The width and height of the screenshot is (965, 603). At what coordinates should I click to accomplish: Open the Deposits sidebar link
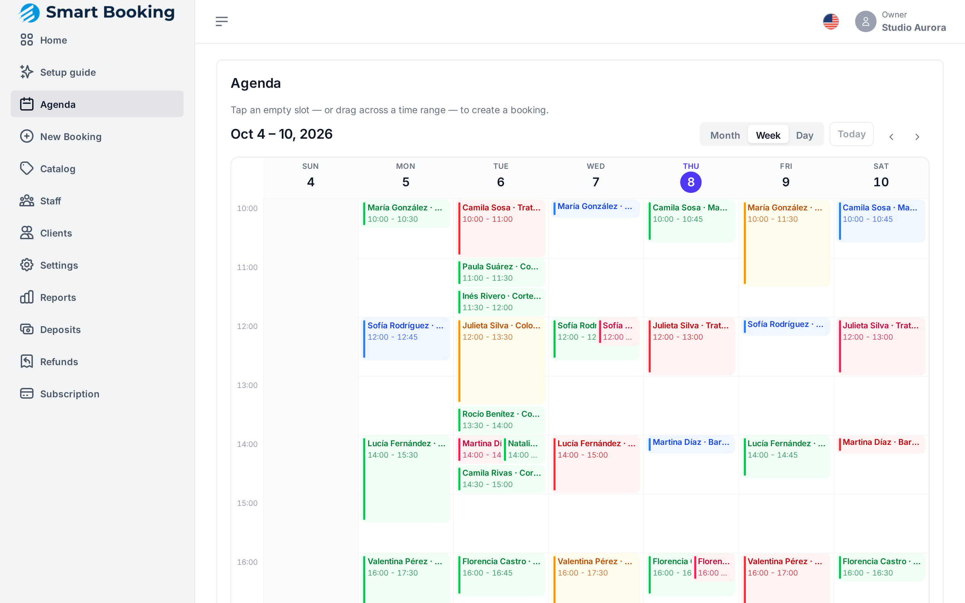coord(97,329)
